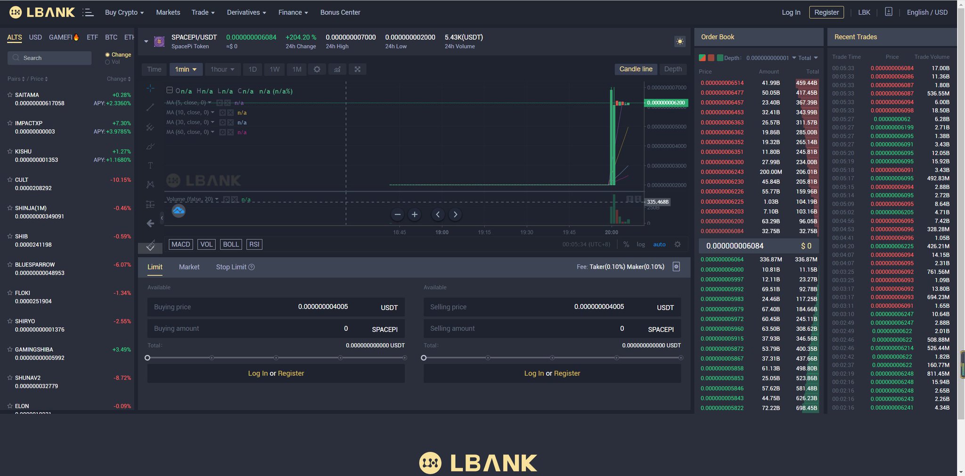Screen dimensions: 965x476
Task: Expand the Total dropdown in Order Book
Action: click(x=809, y=57)
